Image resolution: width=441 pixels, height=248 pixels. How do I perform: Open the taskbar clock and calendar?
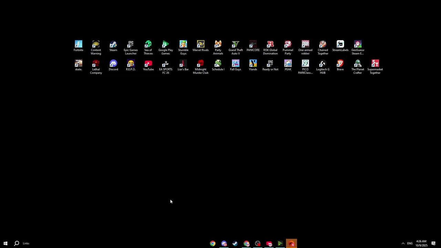(x=421, y=243)
